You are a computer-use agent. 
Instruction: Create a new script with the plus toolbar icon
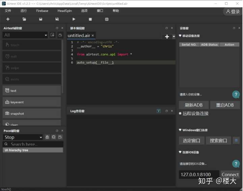click(x=8, y=19)
